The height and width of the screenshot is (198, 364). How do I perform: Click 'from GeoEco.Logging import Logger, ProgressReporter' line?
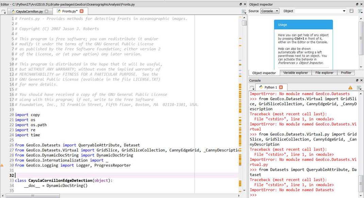coord(73,165)
